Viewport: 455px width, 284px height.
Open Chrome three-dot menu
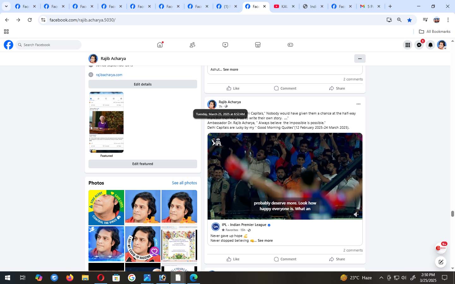(x=448, y=20)
